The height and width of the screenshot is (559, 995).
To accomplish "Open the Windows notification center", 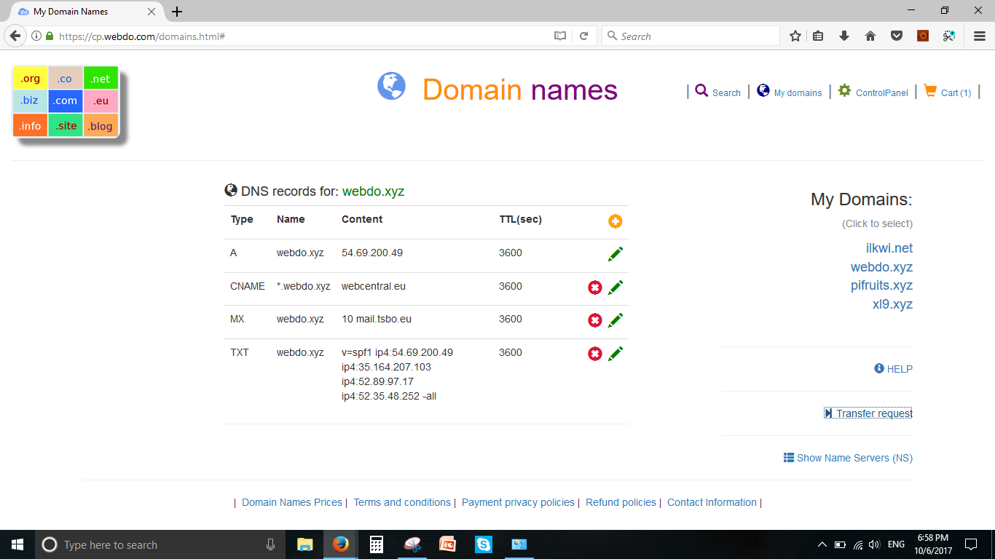I will click(x=971, y=544).
